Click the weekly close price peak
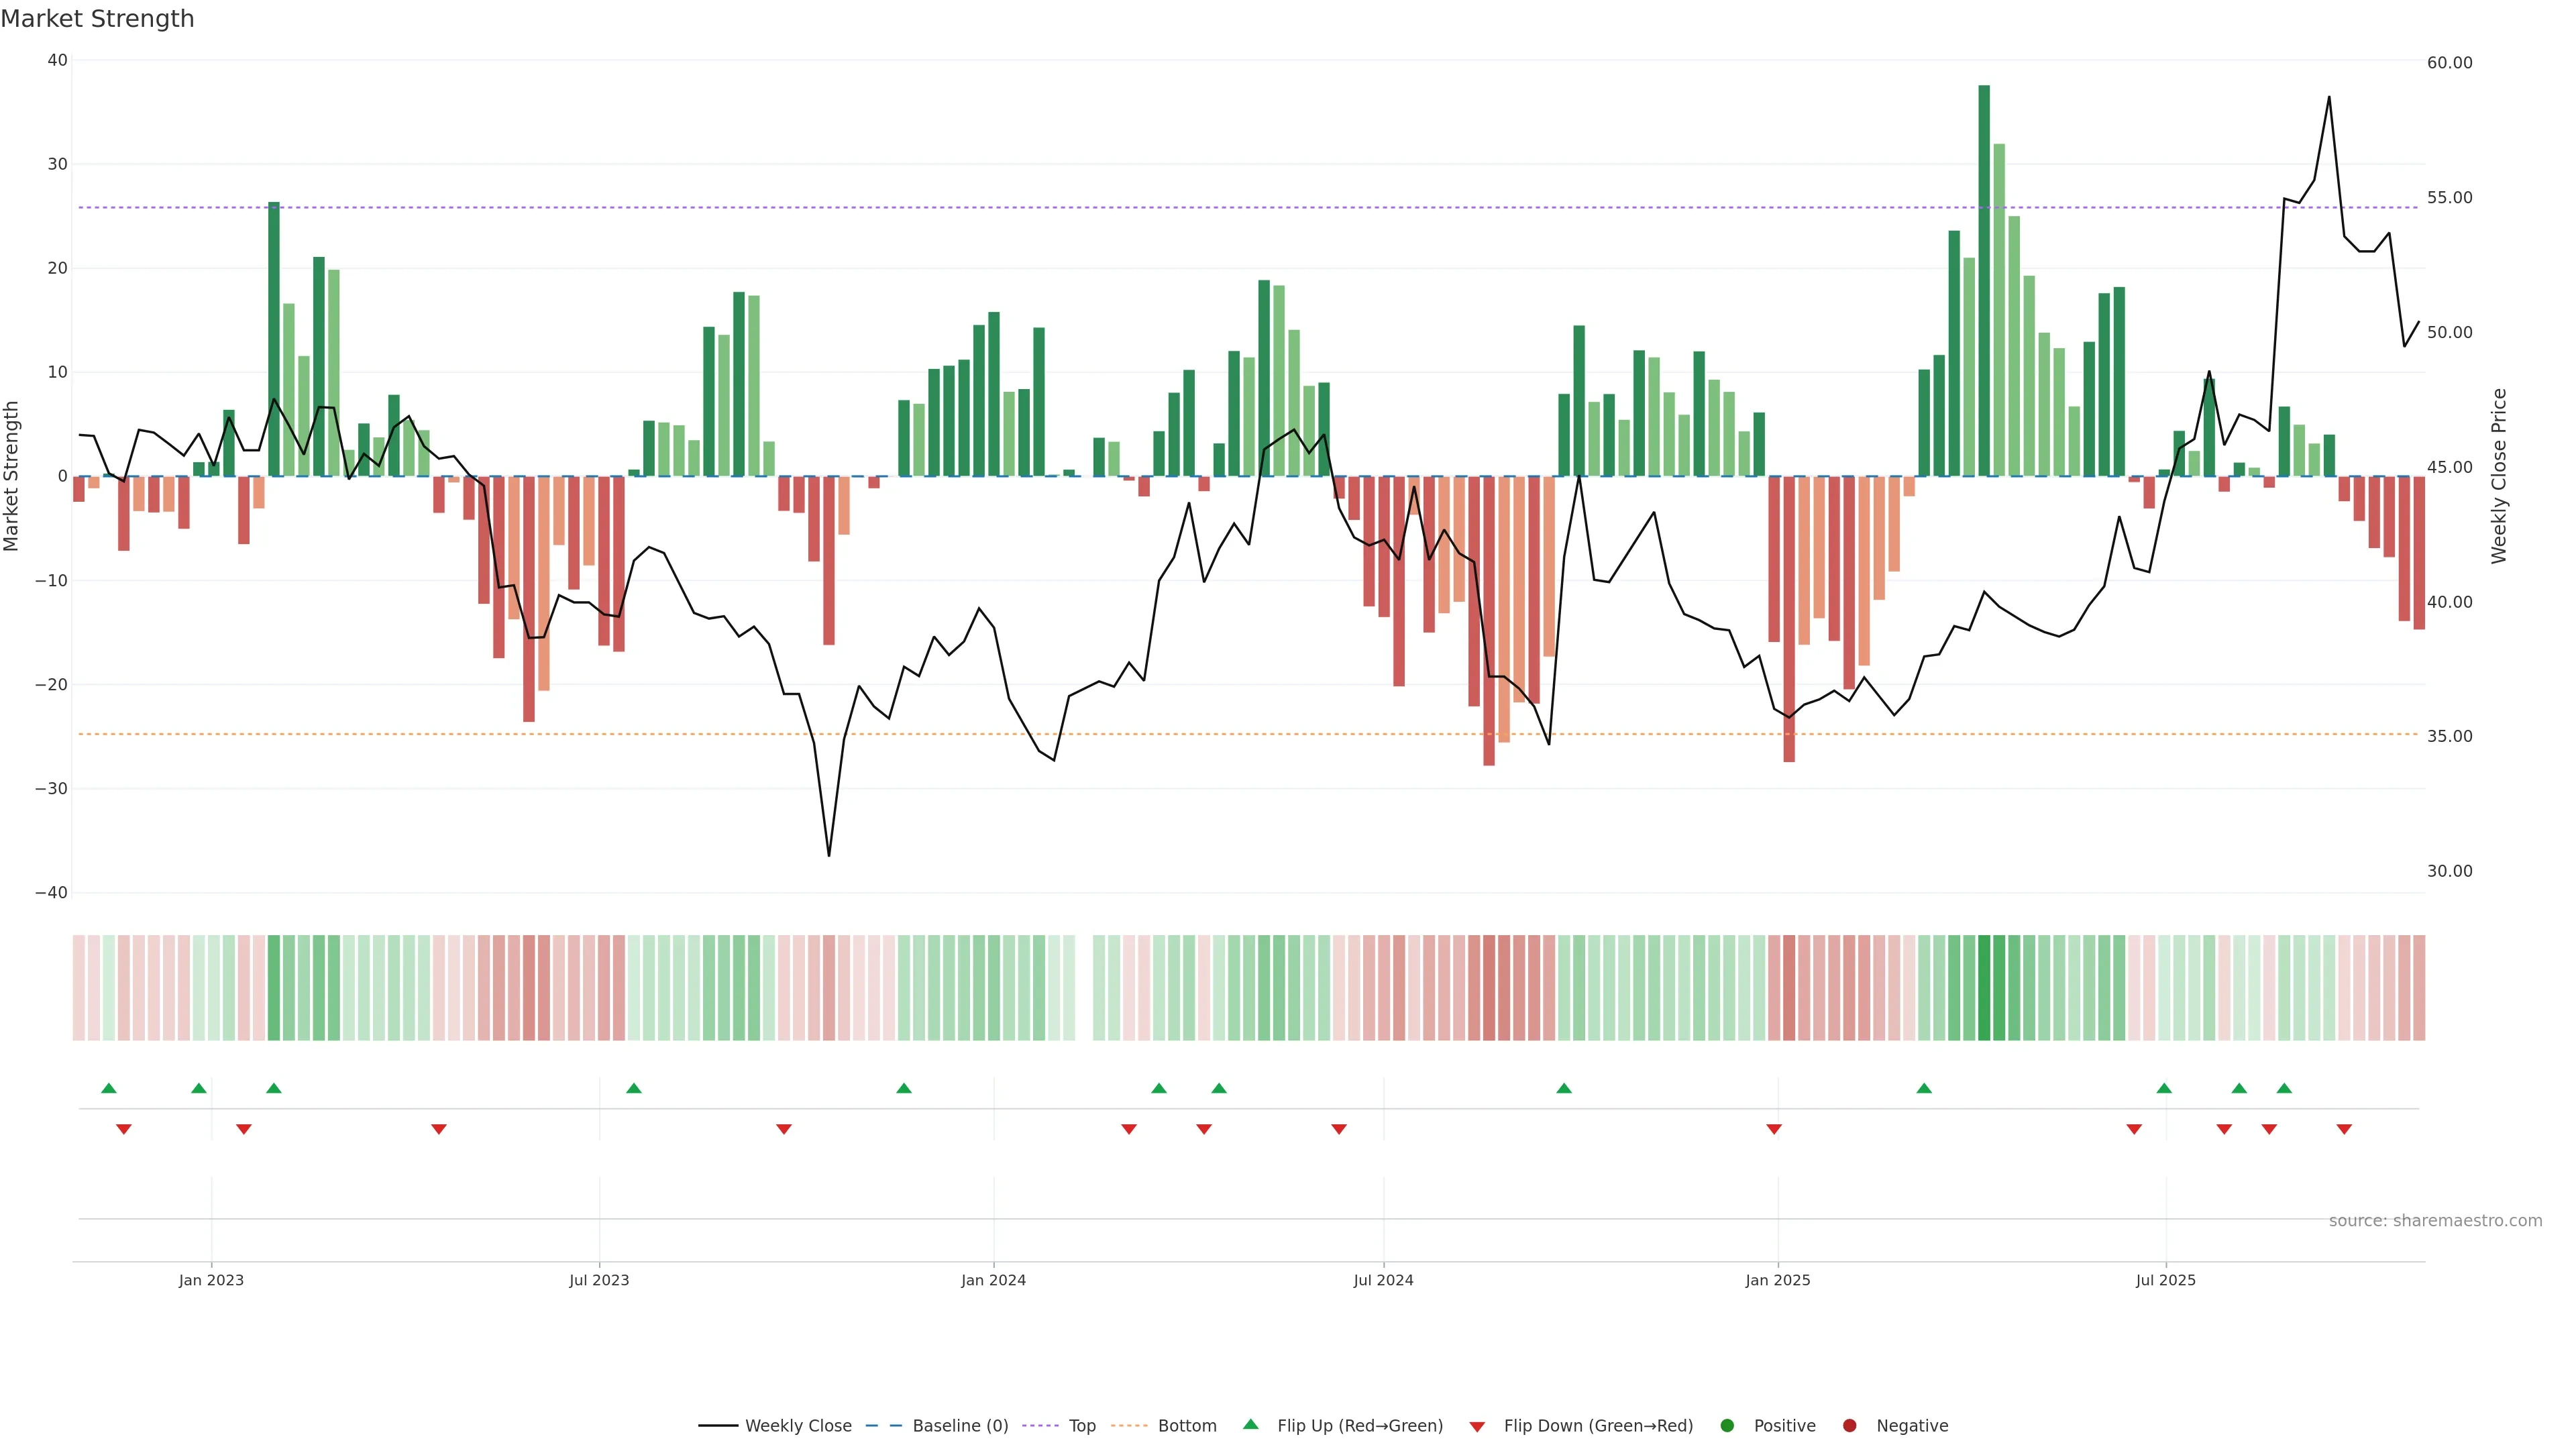 (x=2329, y=97)
